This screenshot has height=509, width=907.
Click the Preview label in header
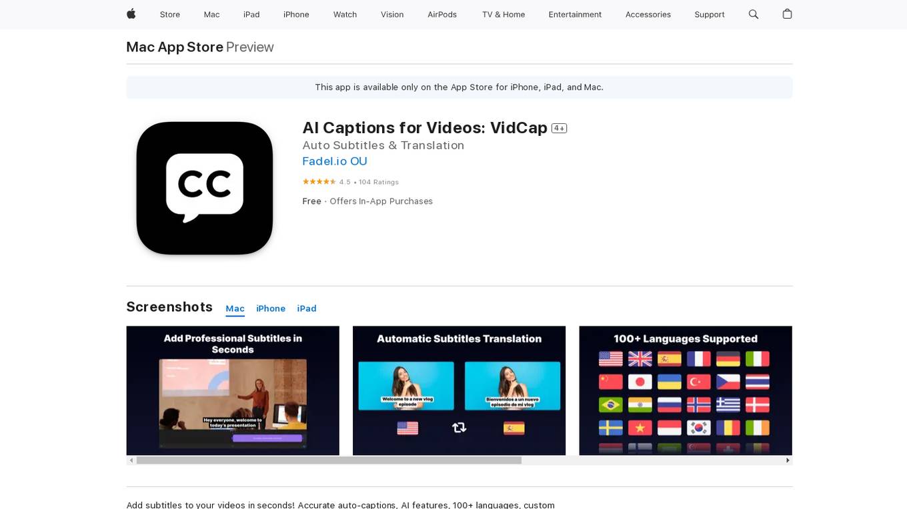[250, 47]
